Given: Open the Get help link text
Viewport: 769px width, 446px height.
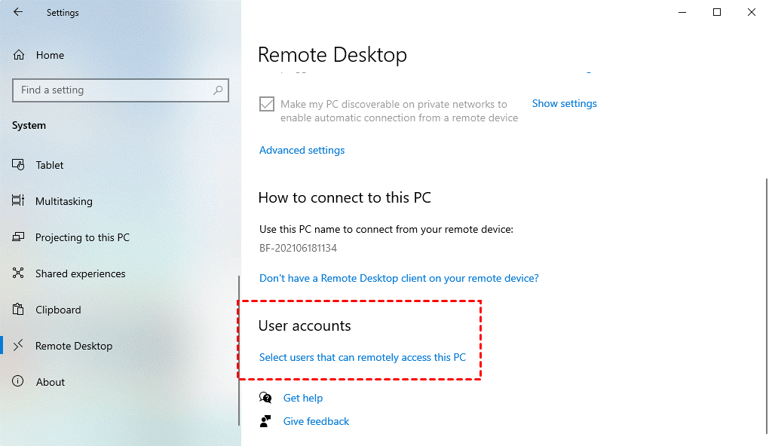Looking at the screenshot, I should (x=303, y=398).
